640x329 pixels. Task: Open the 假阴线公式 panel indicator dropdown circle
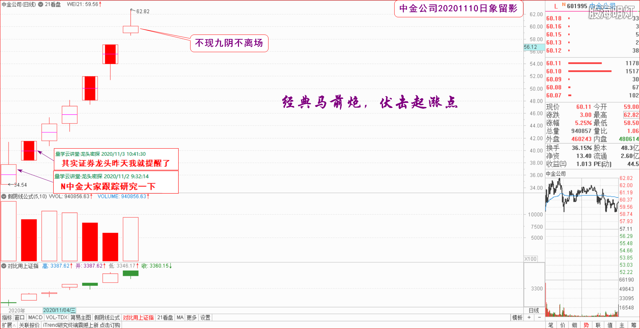4,196
